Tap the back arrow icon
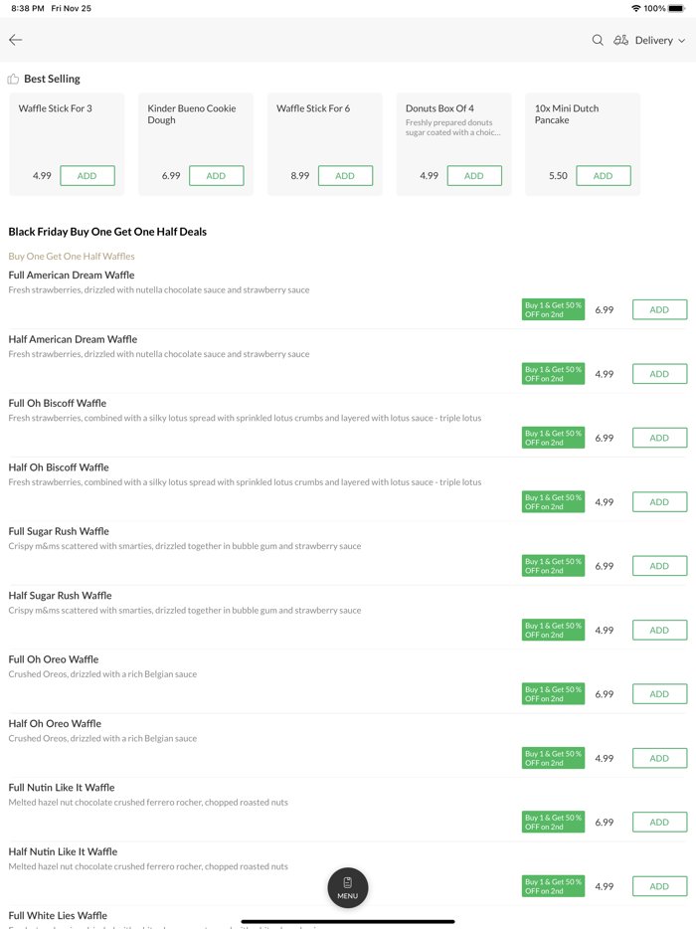696x929 pixels. click(x=16, y=40)
